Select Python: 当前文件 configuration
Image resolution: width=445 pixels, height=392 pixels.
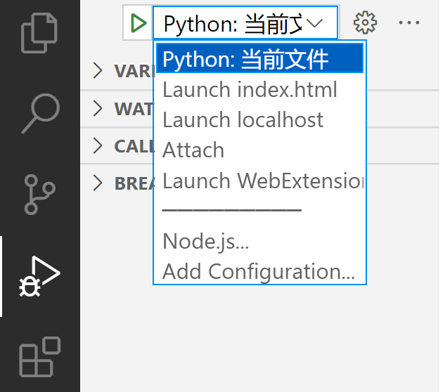pos(259,58)
